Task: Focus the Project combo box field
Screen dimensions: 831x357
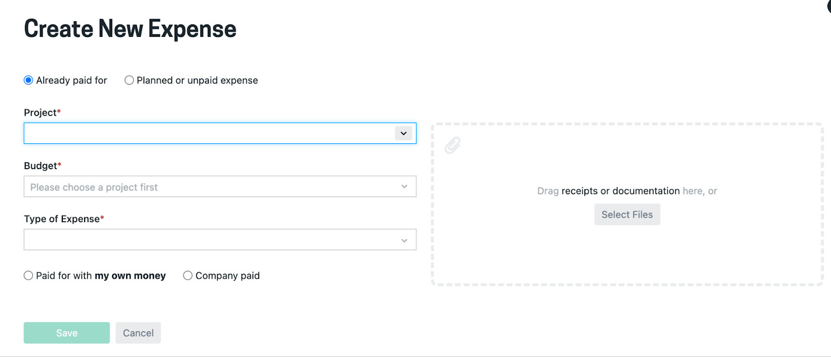Action: pos(220,133)
